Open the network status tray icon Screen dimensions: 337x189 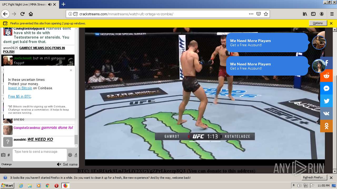coord(306,186)
